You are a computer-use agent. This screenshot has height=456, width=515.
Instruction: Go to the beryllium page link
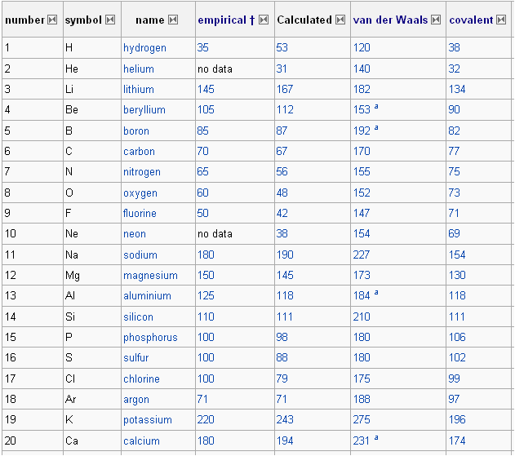click(144, 110)
